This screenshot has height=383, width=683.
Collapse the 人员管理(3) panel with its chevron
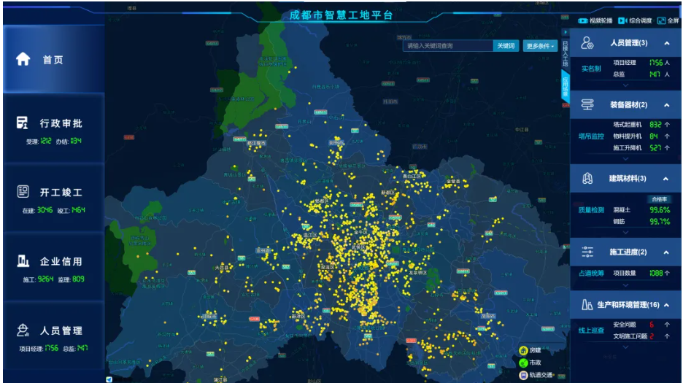(666, 43)
